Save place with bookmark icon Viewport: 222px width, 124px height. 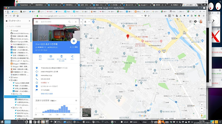click(40, 56)
